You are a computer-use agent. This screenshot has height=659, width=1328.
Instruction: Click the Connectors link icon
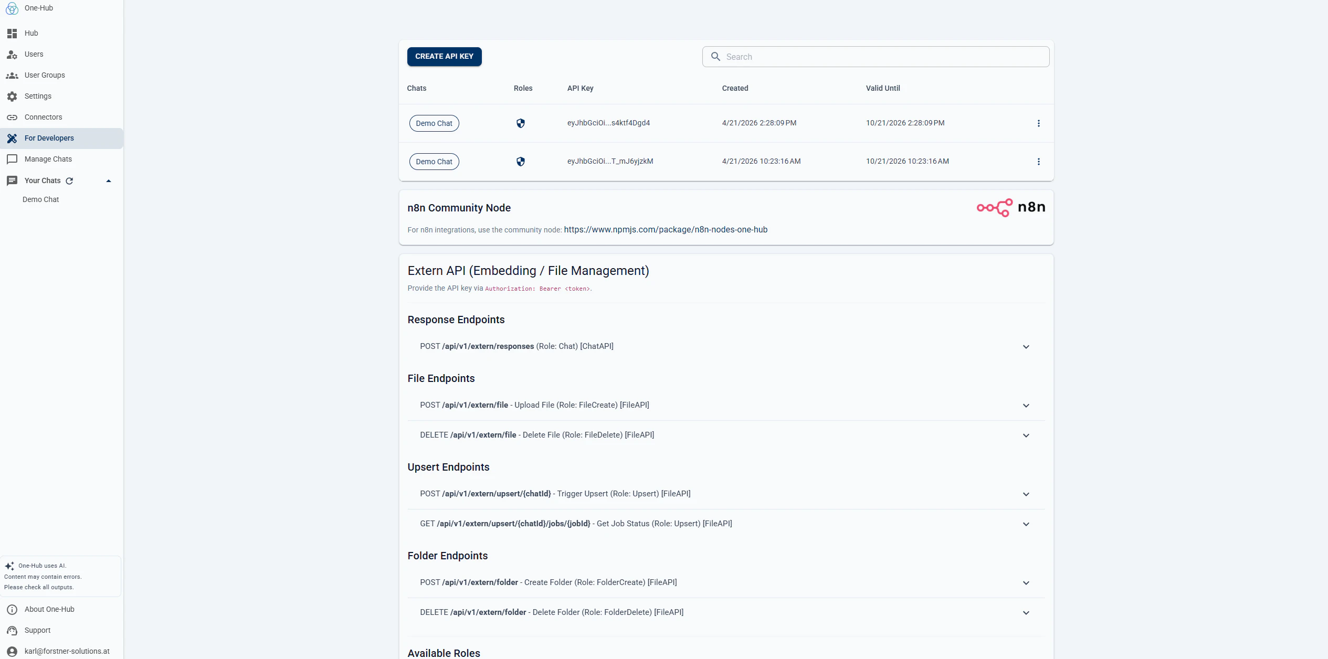click(12, 118)
